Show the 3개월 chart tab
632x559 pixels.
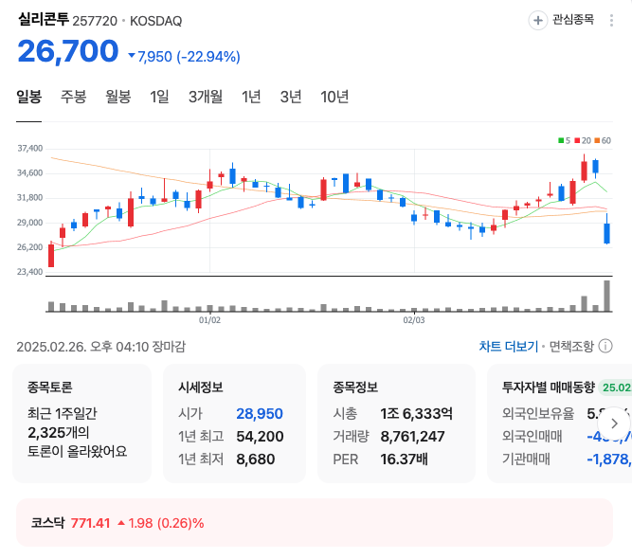pyautogui.click(x=206, y=97)
